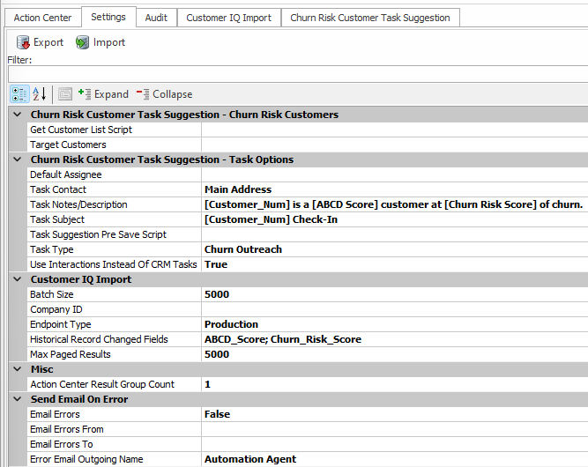The height and width of the screenshot is (467, 588).
Task: Open Property Pages icon in toolbar
Action: click(65, 94)
